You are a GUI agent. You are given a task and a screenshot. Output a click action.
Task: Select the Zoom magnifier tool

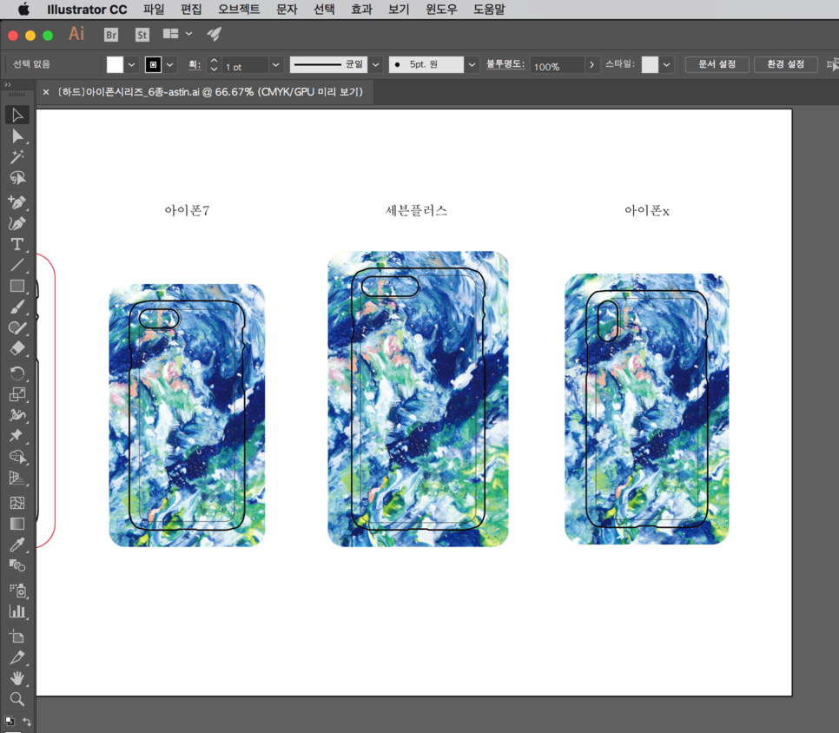pyautogui.click(x=17, y=699)
